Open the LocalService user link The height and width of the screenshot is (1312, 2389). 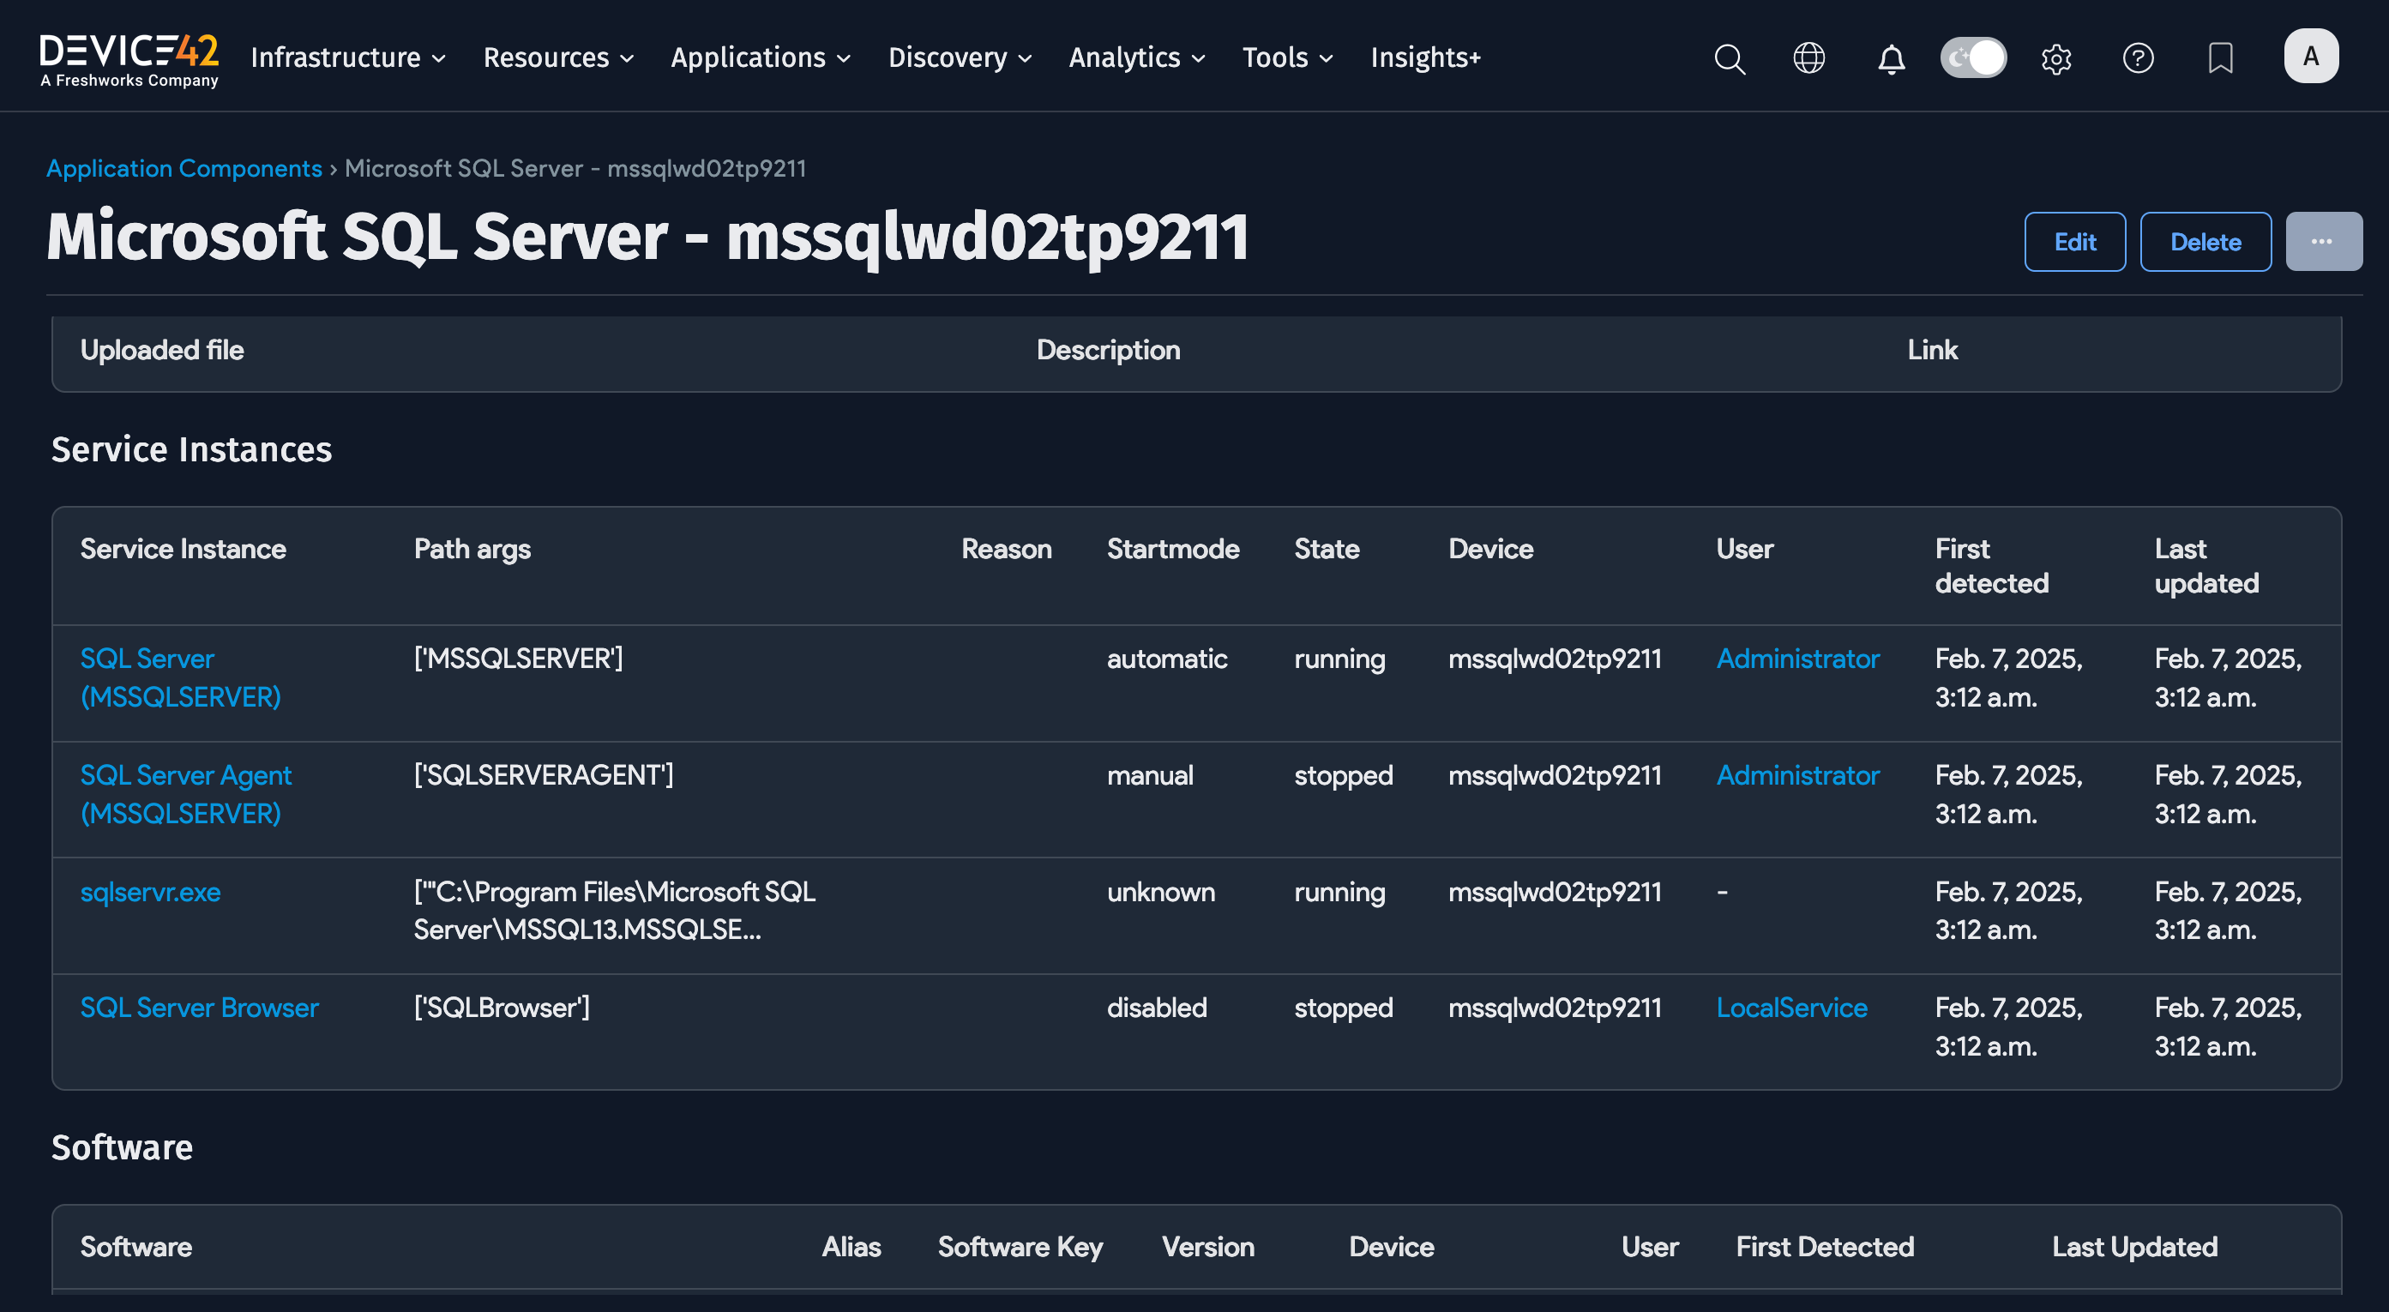pos(1790,1008)
